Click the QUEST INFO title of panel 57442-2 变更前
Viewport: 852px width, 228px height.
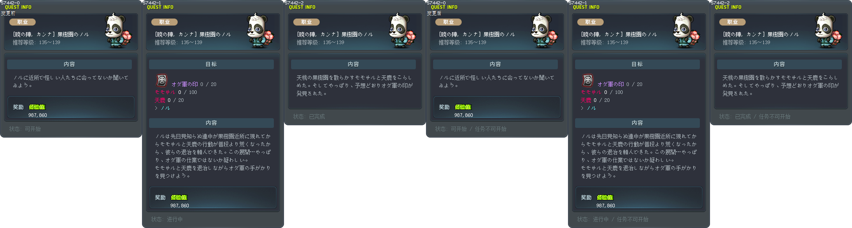tap(302, 7)
